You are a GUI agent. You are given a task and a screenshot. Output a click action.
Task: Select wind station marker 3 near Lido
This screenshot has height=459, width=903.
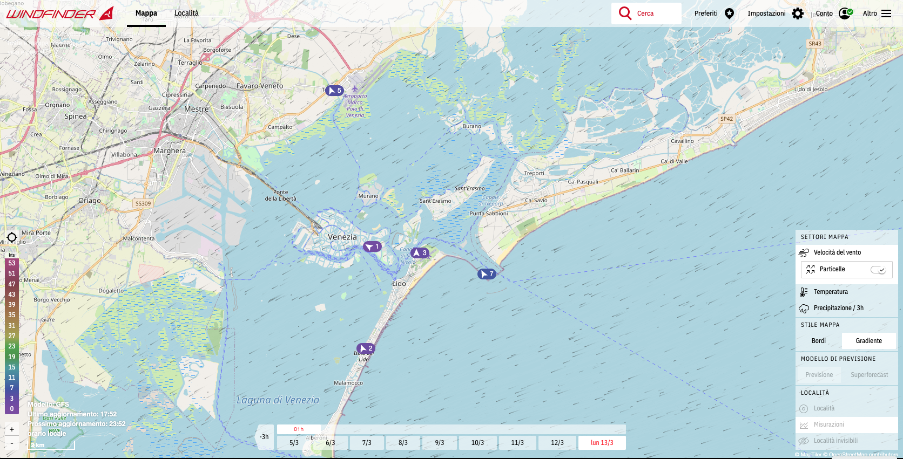click(420, 252)
